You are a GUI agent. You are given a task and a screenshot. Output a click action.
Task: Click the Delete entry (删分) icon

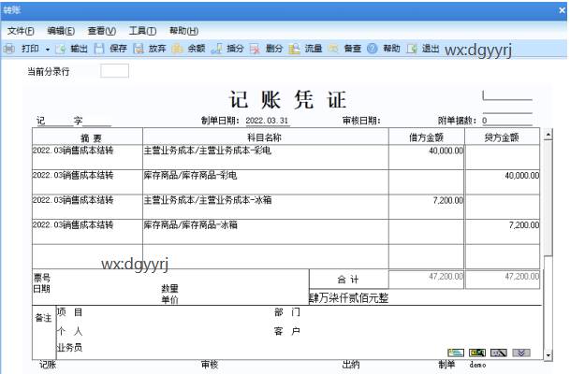[256, 49]
